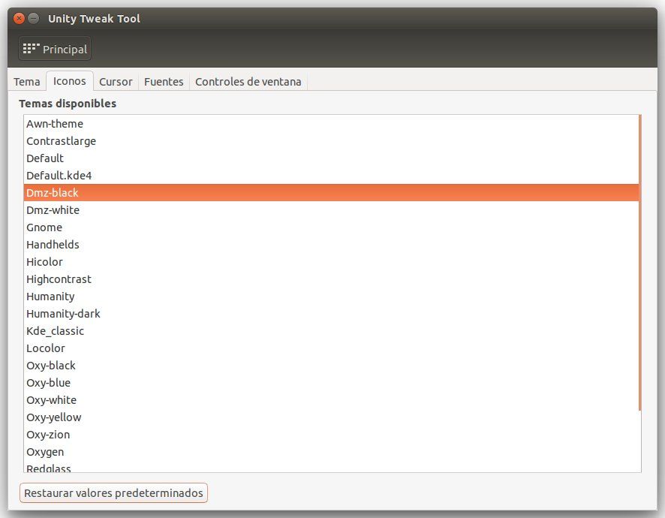The height and width of the screenshot is (518, 665).
Task: Choose the Locolor theme
Action: click(x=331, y=348)
